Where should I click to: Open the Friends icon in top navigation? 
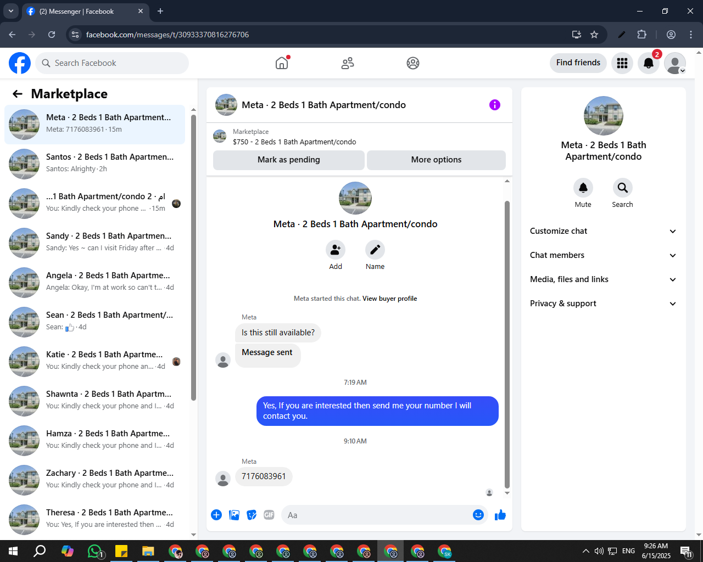(x=348, y=63)
